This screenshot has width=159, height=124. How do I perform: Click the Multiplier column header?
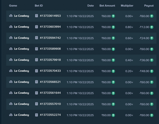(127, 6)
